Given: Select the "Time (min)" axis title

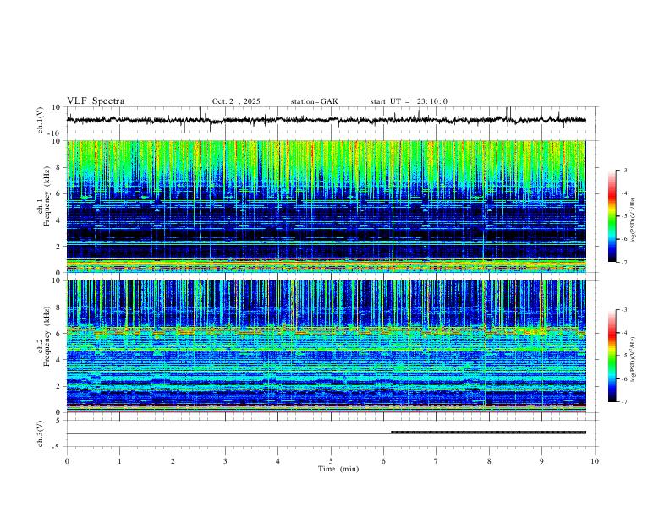Looking at the screenshot, I should [x=338, y=469].
